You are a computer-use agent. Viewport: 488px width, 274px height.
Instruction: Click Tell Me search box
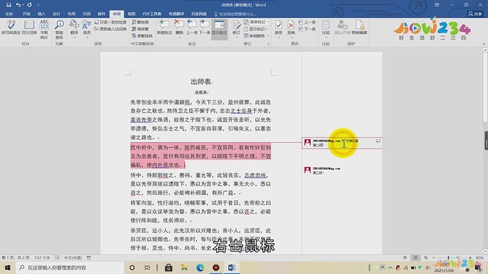(235, 14)
